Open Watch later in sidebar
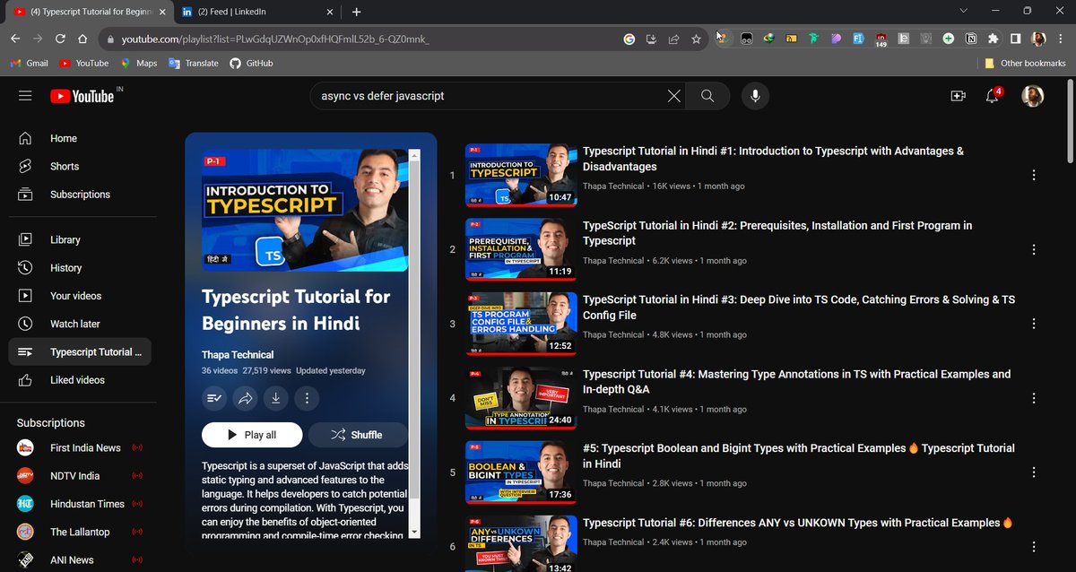 click(x=80, y=324)
